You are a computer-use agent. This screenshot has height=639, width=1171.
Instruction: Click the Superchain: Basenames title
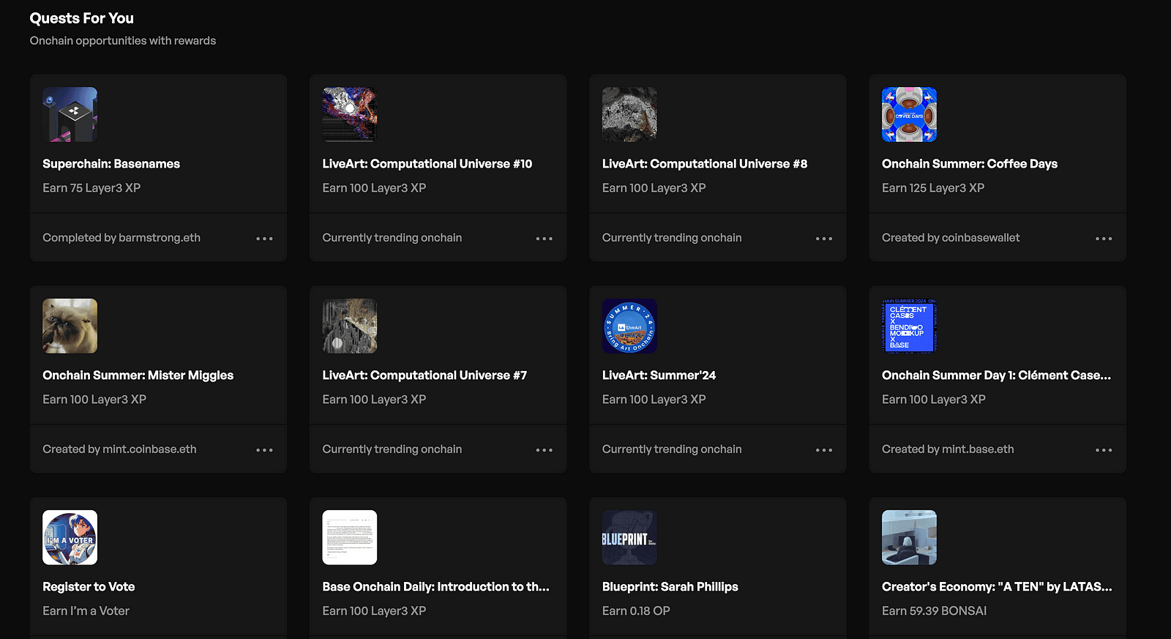coord(111,164)
